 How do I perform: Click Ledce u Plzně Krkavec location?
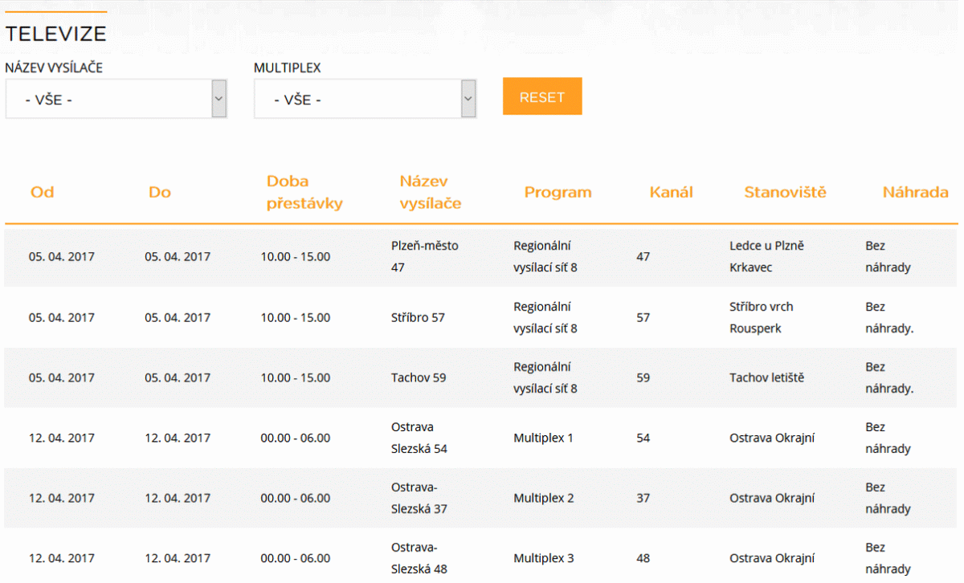(766, 256)
